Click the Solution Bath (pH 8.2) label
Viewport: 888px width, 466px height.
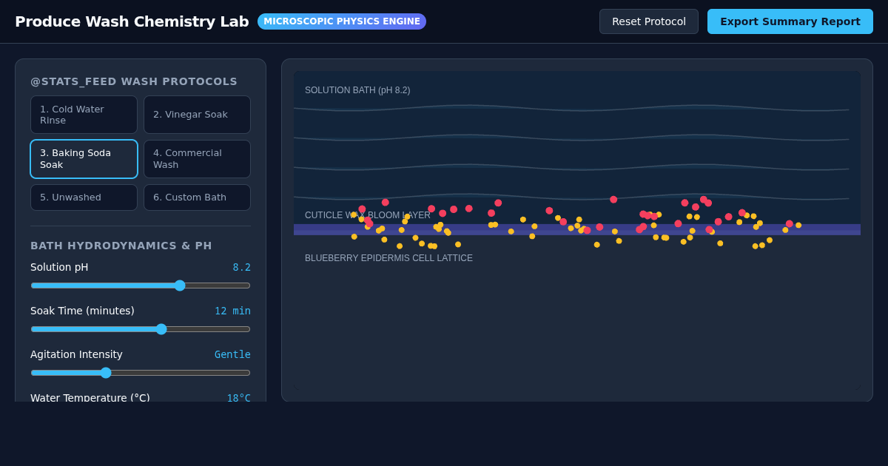tap(357, 90)
